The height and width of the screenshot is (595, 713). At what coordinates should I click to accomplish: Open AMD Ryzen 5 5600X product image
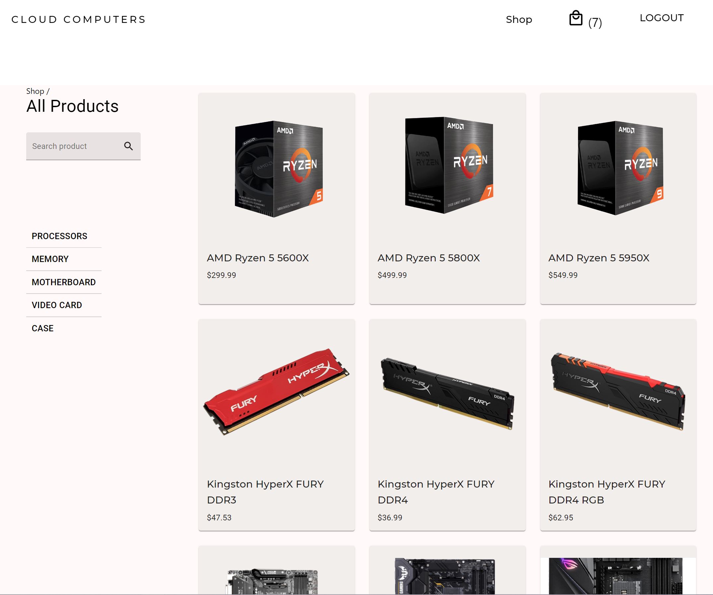[279, 169]
